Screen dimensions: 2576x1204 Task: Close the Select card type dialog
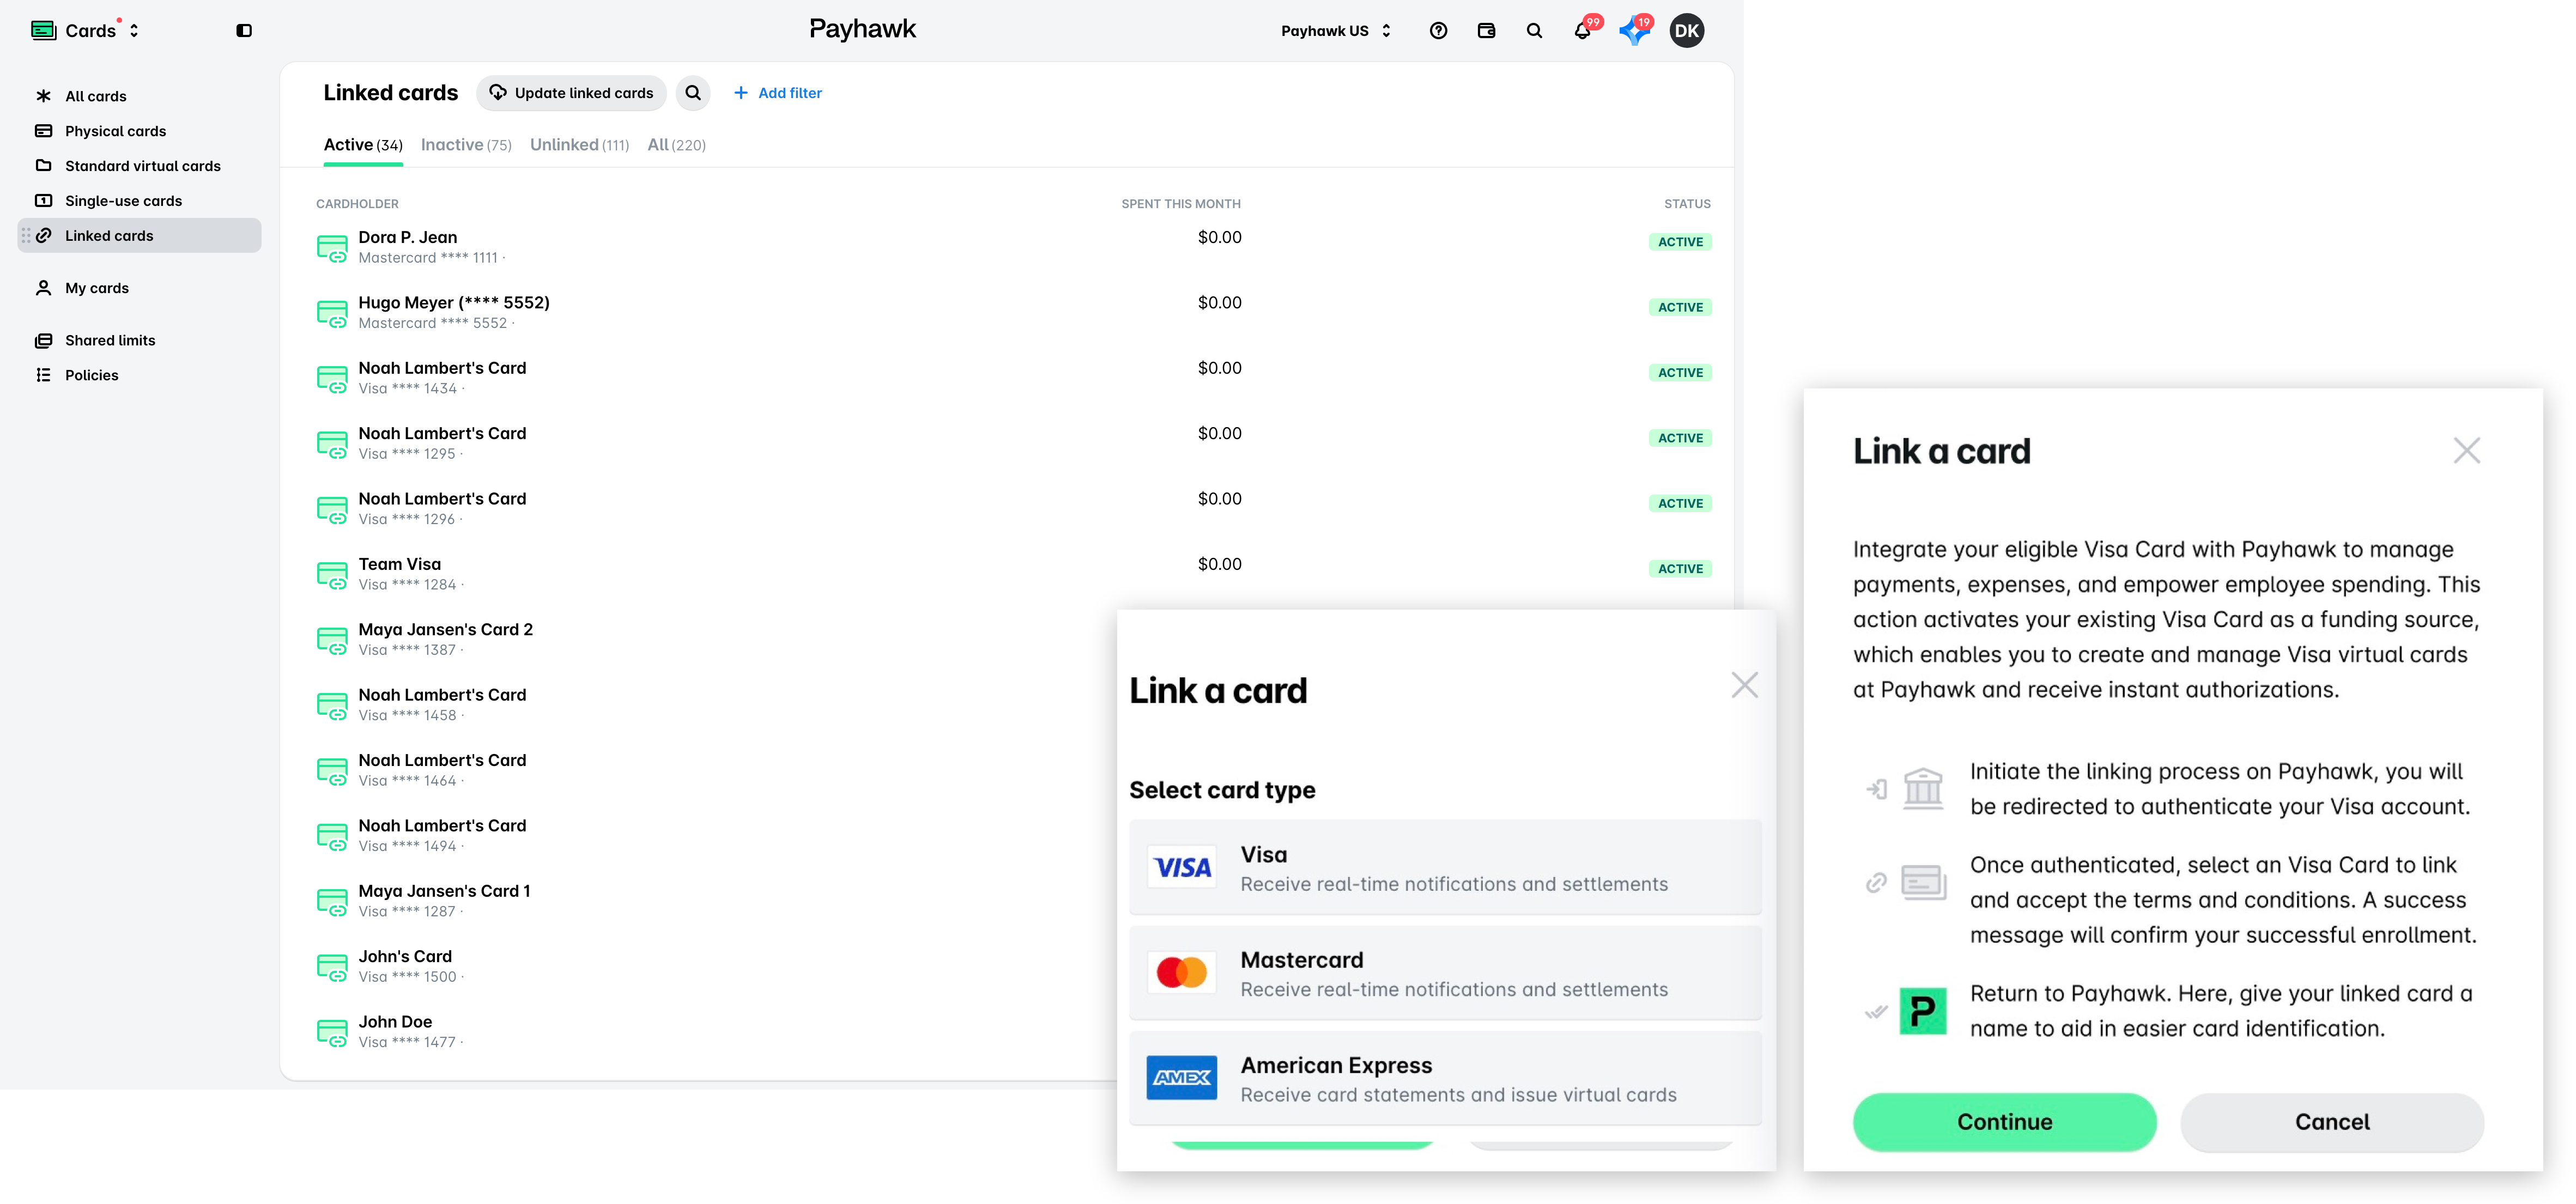(x=1744, y=686)
